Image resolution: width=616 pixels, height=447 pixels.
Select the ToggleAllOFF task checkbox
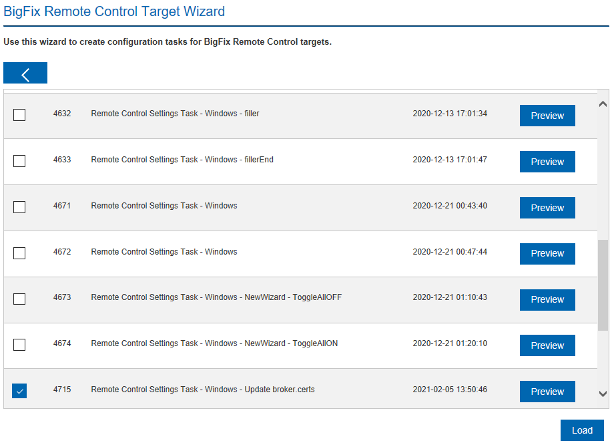tap(19, 299)
